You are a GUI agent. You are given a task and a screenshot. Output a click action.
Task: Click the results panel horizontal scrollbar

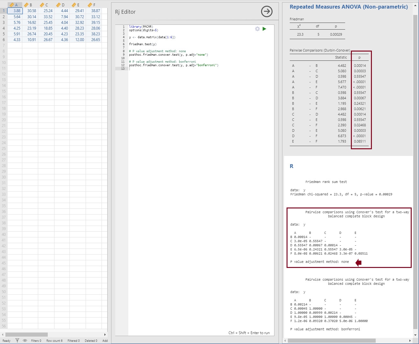click(x=331, y=340)
